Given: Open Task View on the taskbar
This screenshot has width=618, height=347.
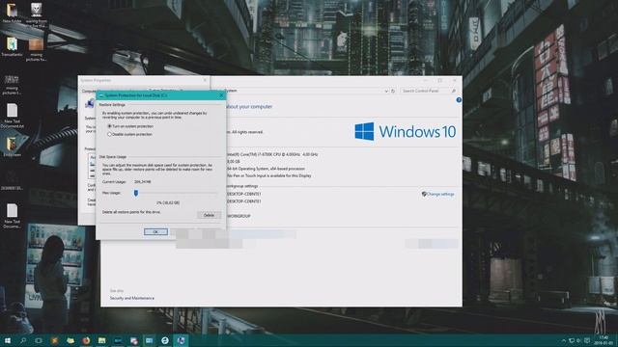Looking at the screenshot, I should click(x=39, y=340).
